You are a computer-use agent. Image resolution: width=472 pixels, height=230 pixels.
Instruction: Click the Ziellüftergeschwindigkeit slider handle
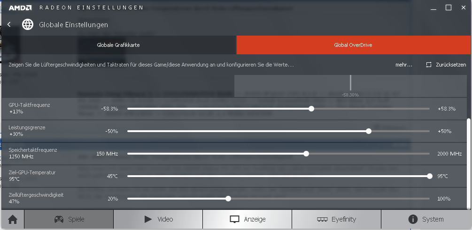(x=228, y=199)
